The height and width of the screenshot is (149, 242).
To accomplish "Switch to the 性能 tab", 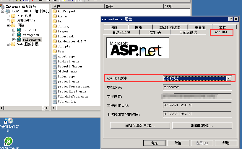I will (x=138, y=27).
